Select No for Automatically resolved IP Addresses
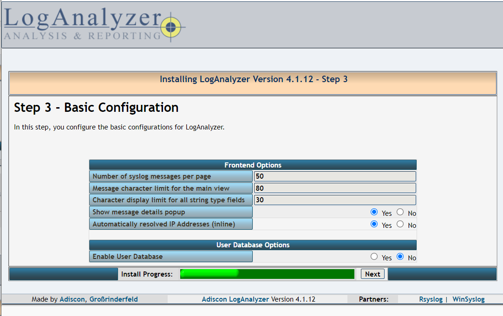The height and width of the screenshot is (316, 503). click(400, 224)
